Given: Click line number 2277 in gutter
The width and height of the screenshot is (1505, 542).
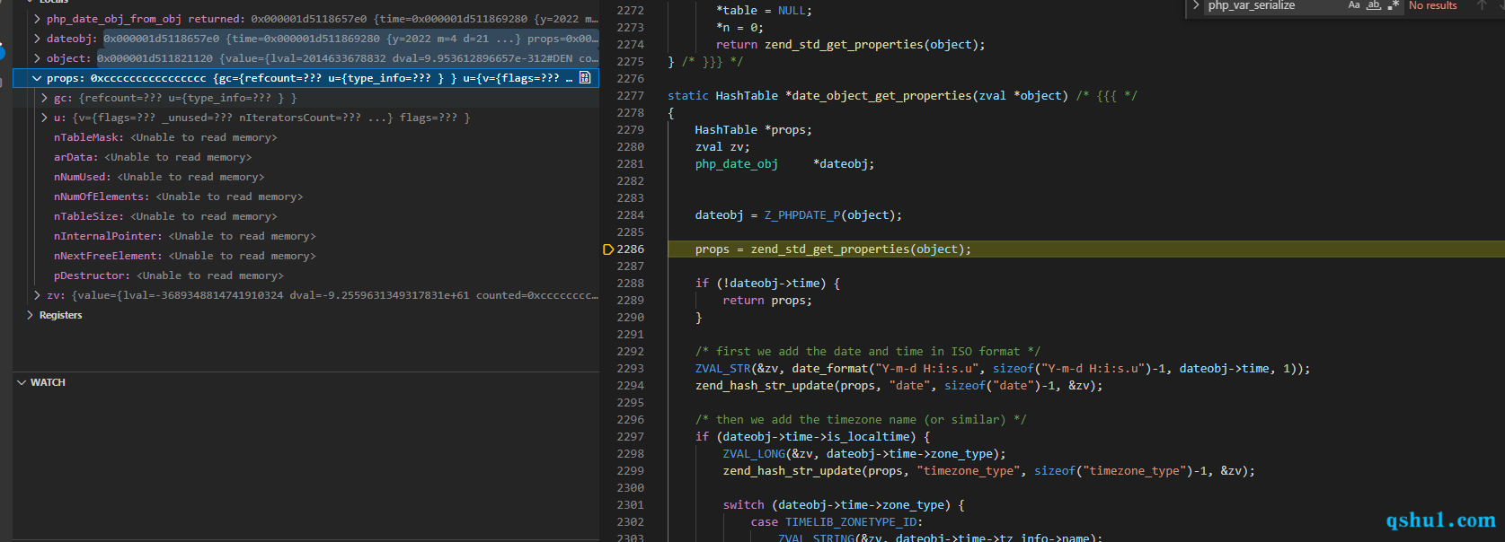Looking at the screenshot, I should (x=631, y=96).
